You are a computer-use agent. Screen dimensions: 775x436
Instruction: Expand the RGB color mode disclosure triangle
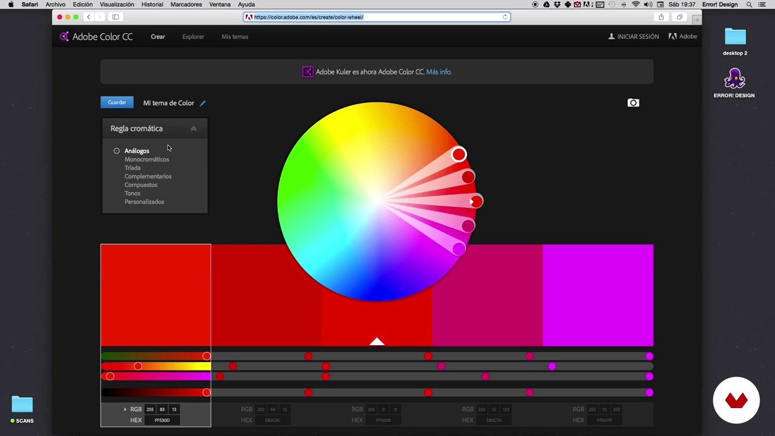125,409
